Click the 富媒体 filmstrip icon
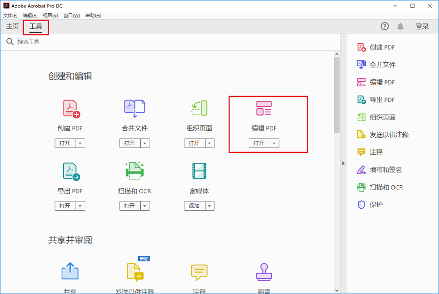This screenshot has height=294, width=439. tap(199, 171)
